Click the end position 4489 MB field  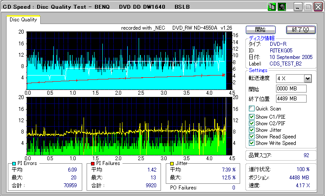(x=291, y=98)
